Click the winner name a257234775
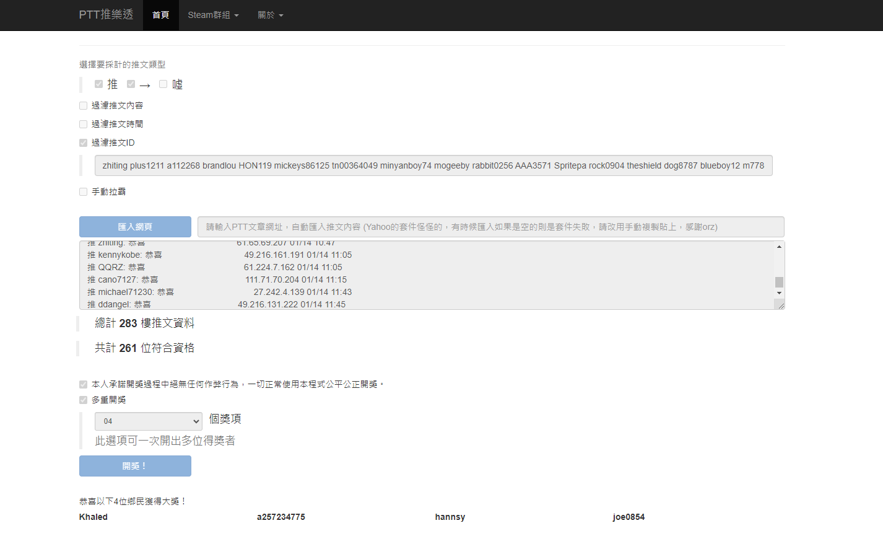Viewport: 883px width, 536px height. pos(281,517)
